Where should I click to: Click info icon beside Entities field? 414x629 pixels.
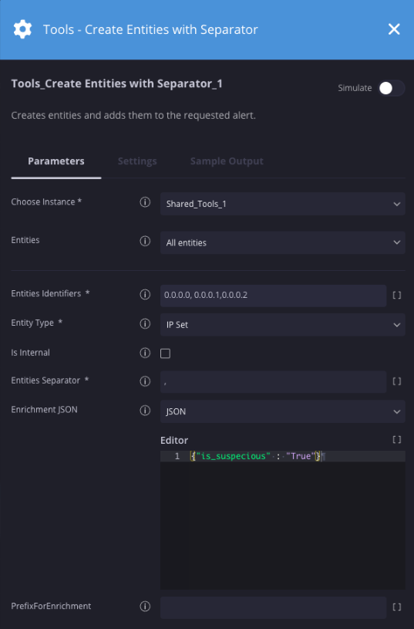click(x=145, y=241)
